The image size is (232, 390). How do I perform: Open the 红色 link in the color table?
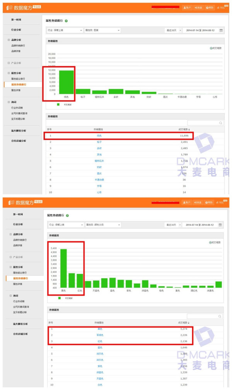click(x=100, y=341)
